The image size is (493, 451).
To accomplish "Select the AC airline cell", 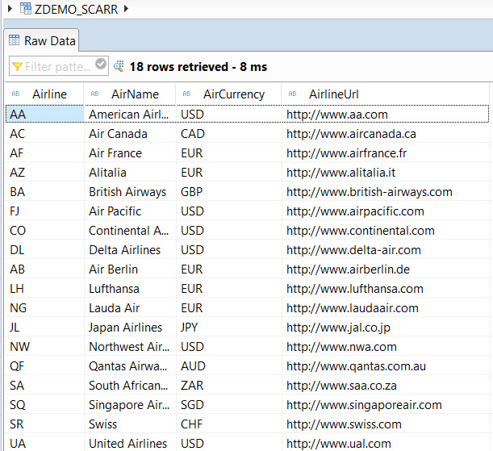I will (44, 134).
